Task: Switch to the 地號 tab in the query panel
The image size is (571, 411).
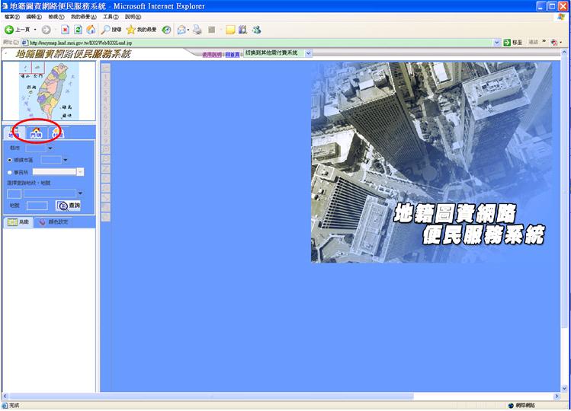Action: click(14, 133)
